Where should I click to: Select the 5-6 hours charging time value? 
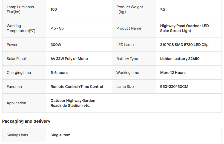tap(59, 73)
